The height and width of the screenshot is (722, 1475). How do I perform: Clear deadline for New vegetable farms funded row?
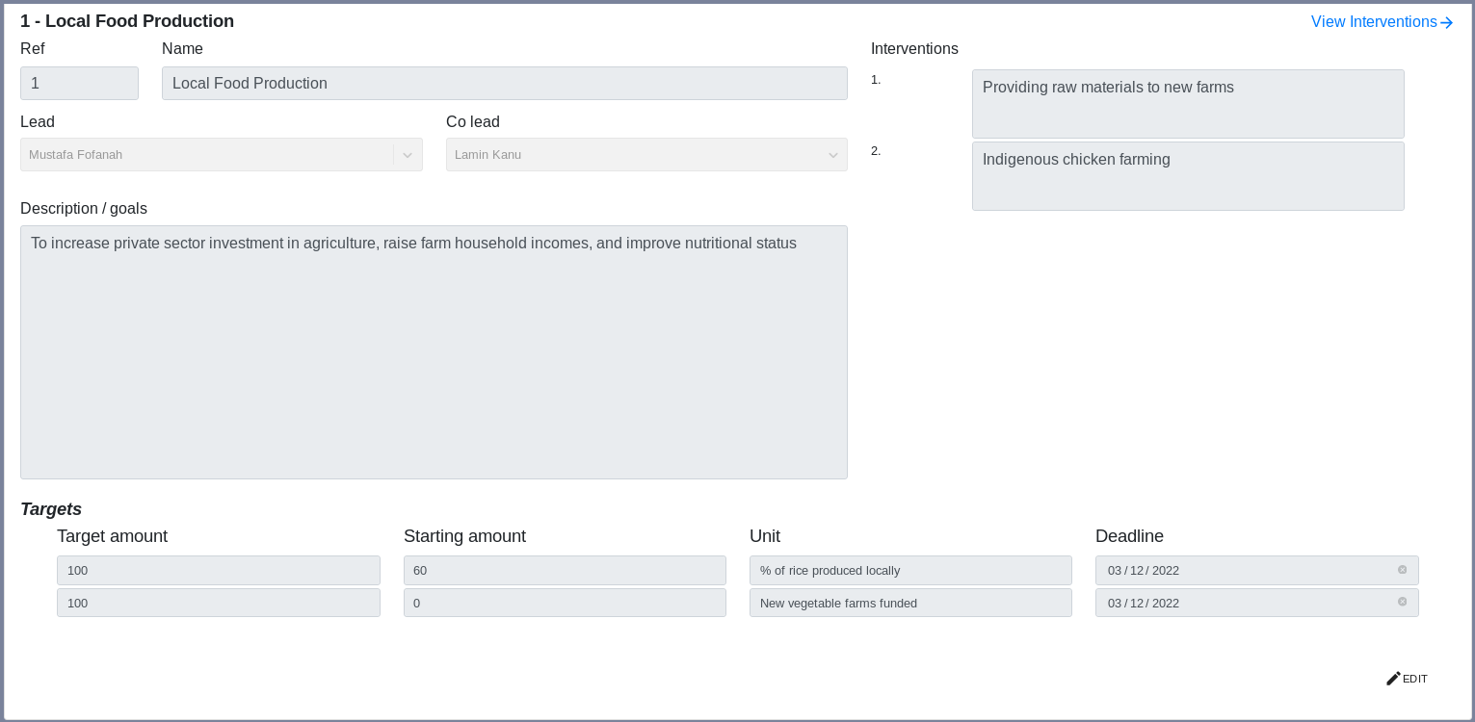(1402, 602)
